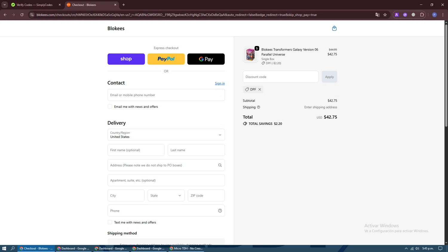Open the Extensions puzzle icon
Image resolution: width=448 pixels, height=252 pixels.
[422, 15]
